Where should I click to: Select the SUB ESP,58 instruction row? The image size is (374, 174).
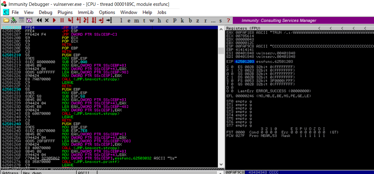pos(109,96)
